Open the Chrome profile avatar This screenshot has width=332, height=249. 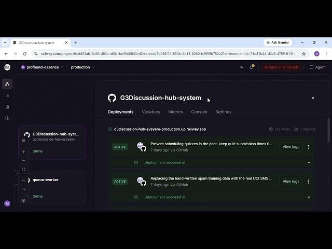click(x=317, y=54)
